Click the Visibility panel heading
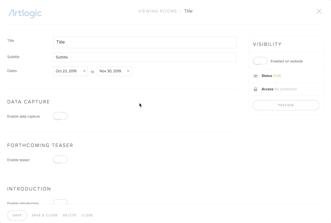This screenshot has height=223, width=331. pos(267,44)
